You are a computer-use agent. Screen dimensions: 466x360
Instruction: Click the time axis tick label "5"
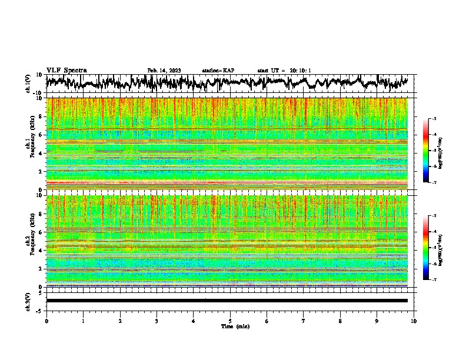(230, 321)
